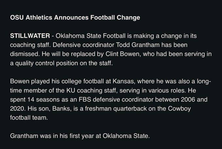Click the bold word STILLWATER
Screen dimensions: 222x149
(27, 38)
